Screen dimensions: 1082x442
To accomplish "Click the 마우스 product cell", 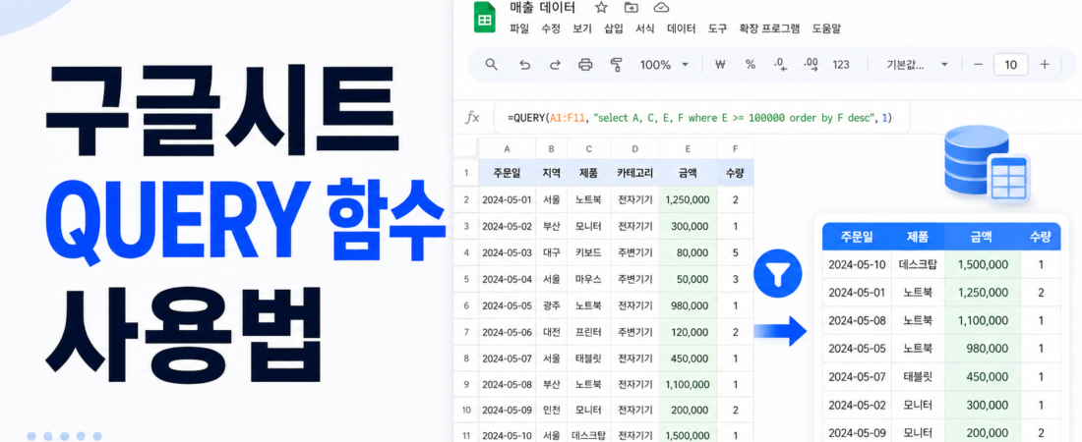I will click(x=588, y=279).
